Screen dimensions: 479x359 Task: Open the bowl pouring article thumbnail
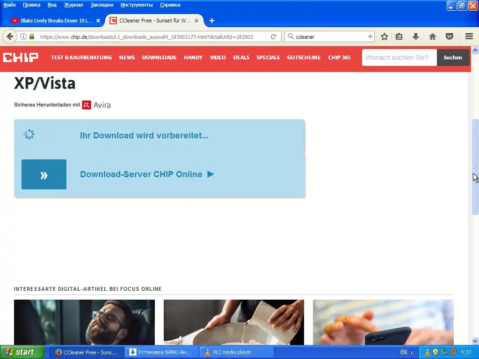(x=234, y=323)
